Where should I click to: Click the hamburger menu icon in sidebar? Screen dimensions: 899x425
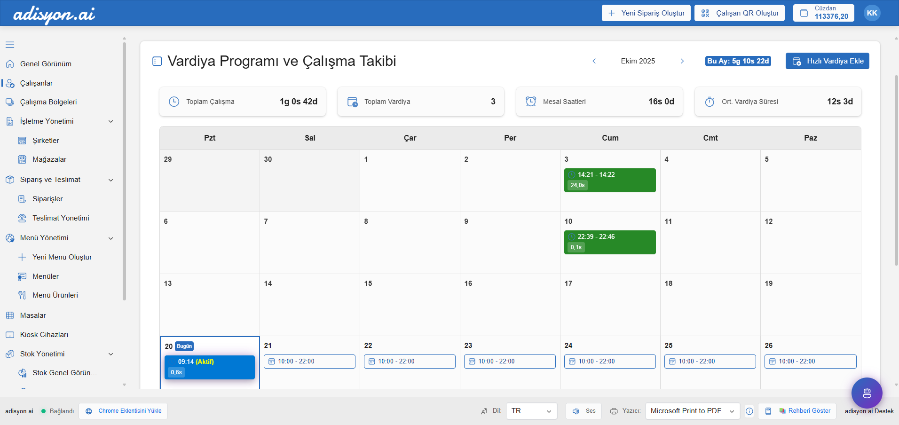[x=10, y=45]
